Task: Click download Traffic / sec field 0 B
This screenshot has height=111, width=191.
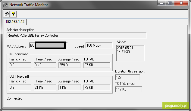Action: coord(20,65)
